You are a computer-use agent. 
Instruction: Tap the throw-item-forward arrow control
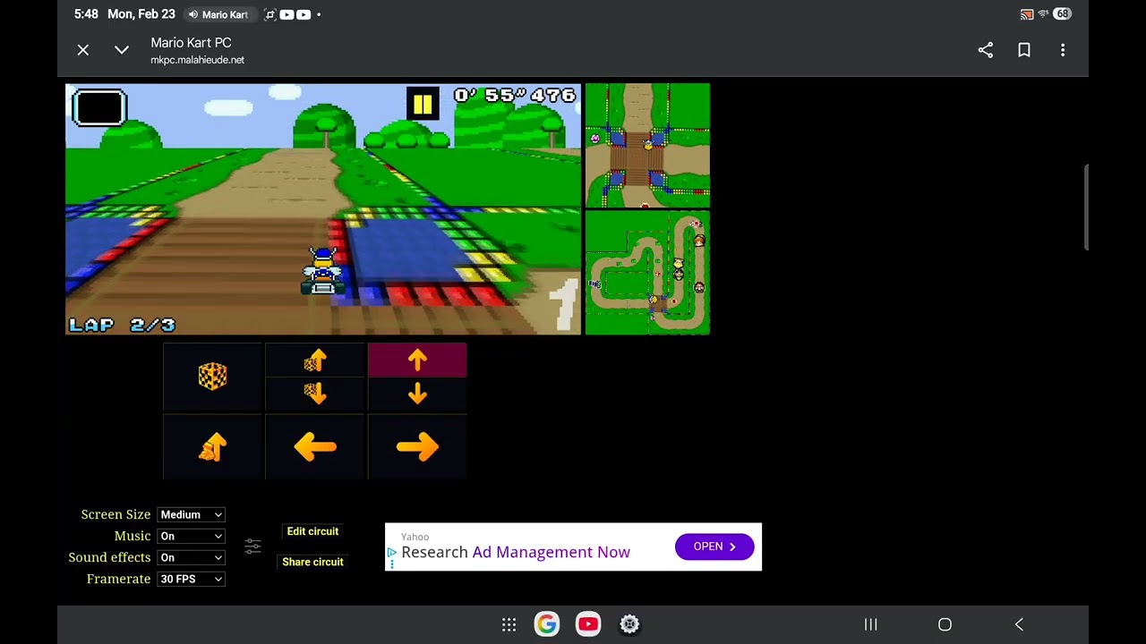315,360
